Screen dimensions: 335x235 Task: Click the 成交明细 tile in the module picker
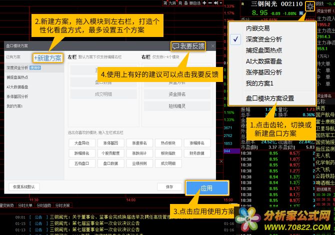168,163
